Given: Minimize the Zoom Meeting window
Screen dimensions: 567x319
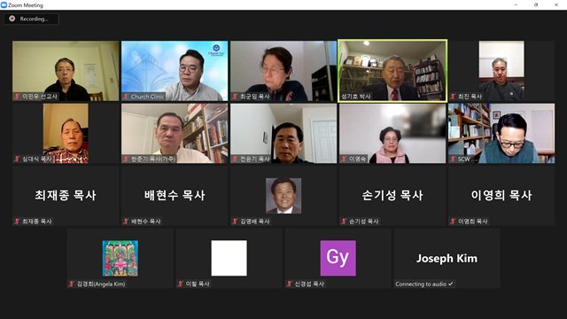Looking at the screenshot, I should tap(516, 4).
